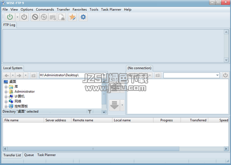Open the Favorites star edit icon
Screen dimensions: 231x165
pos(72,17)
